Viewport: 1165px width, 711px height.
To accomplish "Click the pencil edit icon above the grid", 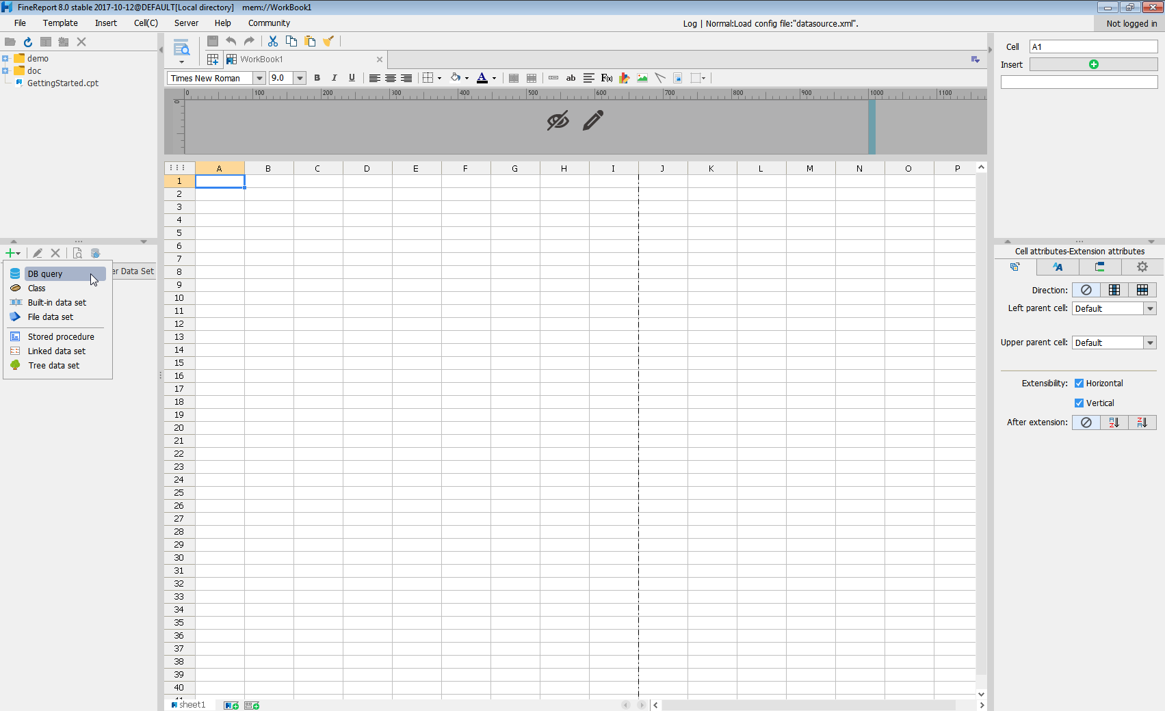I will 593,120.
